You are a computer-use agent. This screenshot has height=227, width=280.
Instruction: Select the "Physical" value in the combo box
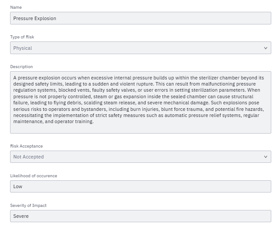(23, 48)
